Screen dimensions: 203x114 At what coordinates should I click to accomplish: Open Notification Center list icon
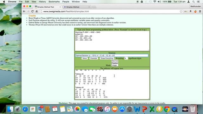tap(198, 2)
